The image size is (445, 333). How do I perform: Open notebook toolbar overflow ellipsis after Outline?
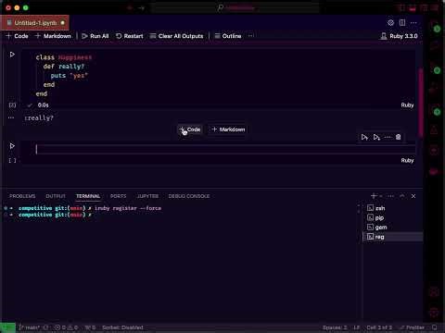[251, 36]
